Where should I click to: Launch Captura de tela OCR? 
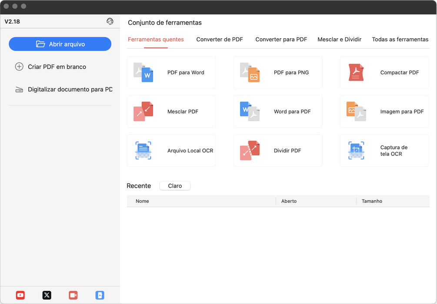tap(384, 150)
